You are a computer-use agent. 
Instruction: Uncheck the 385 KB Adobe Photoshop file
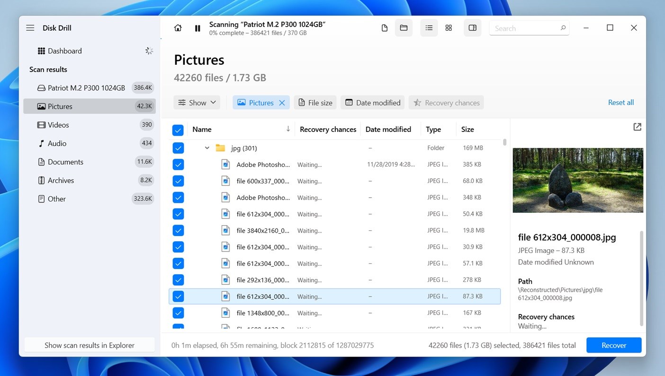tap(178, 165)
